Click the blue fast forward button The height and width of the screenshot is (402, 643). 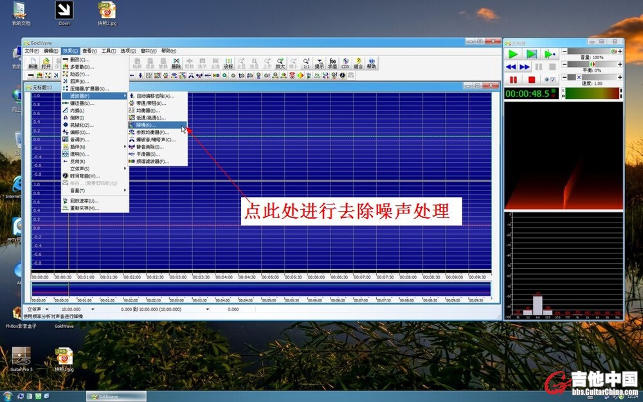coord(525,66)
